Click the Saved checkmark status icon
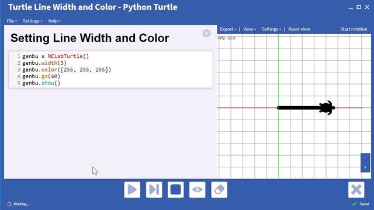 [355, 204]
